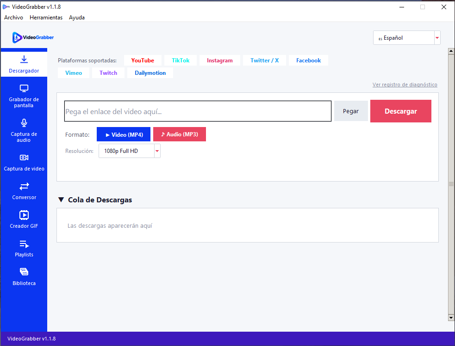The height and width of the screenshot is (346, 455).
Task: Click the Twitter / X platform chip
Action: coord(264,61)
